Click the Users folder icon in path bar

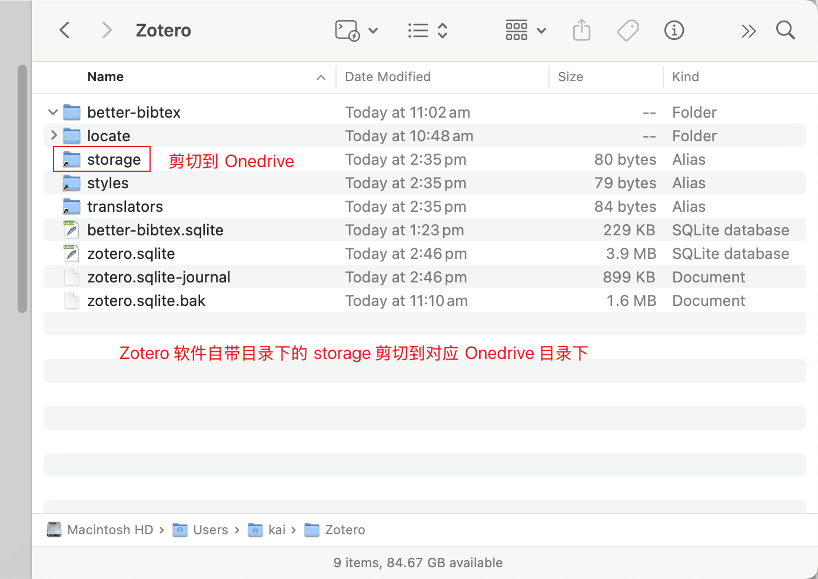tap(180, 530)
